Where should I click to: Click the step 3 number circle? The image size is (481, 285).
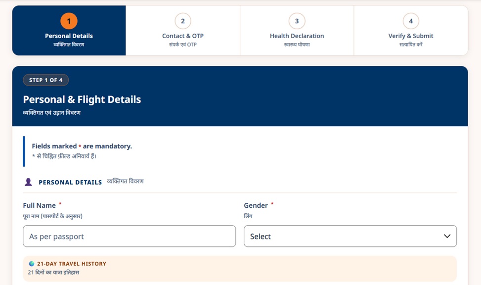coord(297,21)
